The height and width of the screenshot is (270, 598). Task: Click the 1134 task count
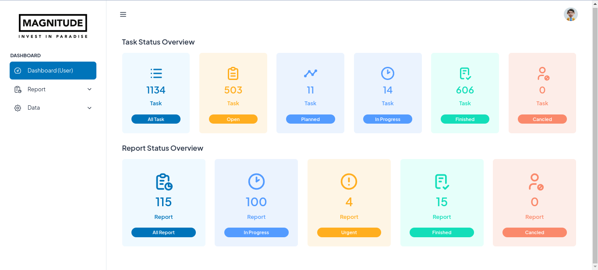pos(156,90)
